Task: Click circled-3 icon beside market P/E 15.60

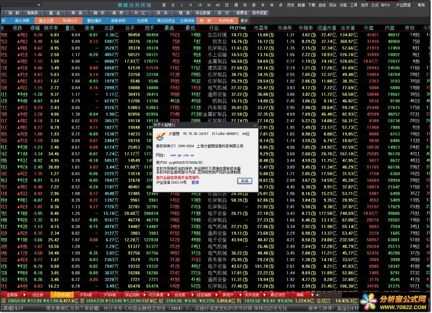Action: click(x=272, y=35)
